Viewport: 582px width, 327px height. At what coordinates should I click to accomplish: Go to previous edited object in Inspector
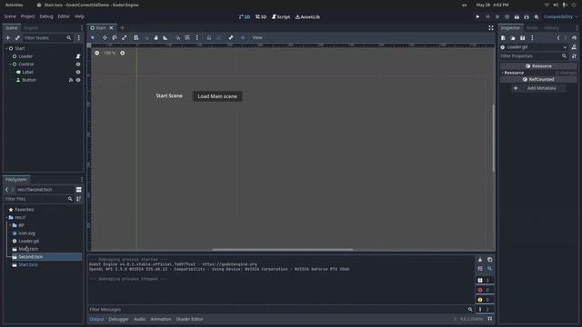[558, 38]
